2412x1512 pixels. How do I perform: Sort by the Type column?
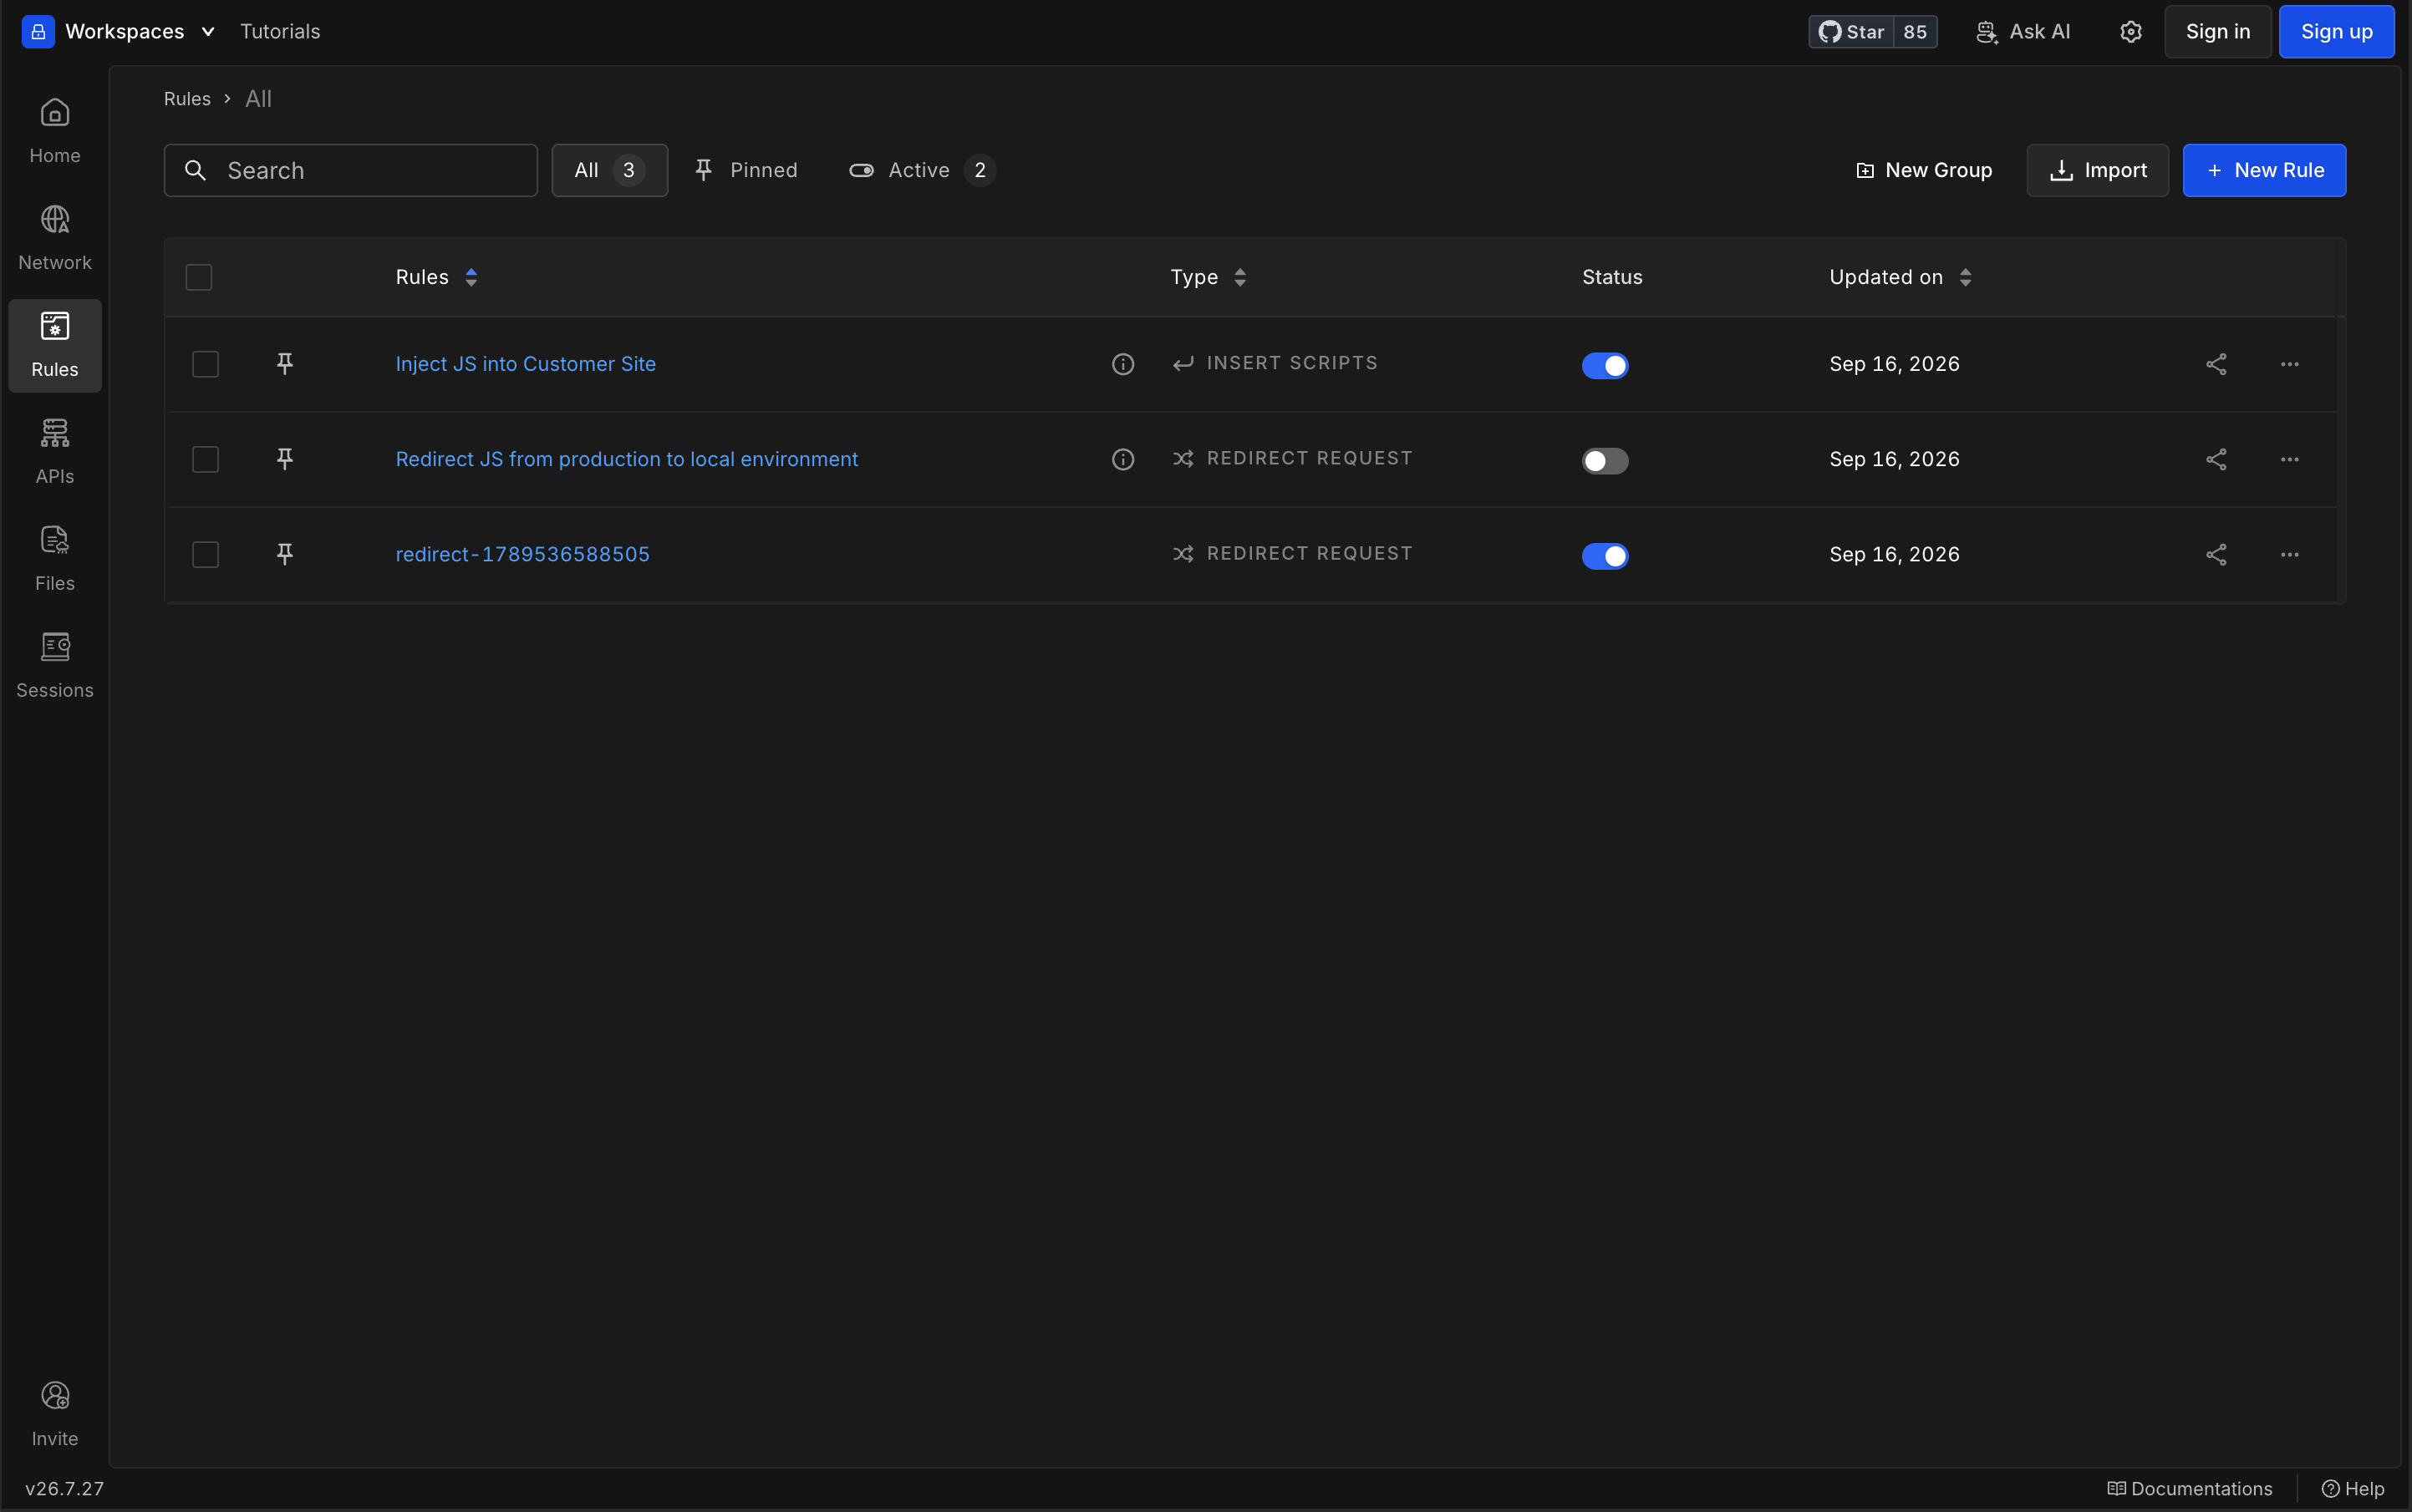click(x=1209, y=277)
